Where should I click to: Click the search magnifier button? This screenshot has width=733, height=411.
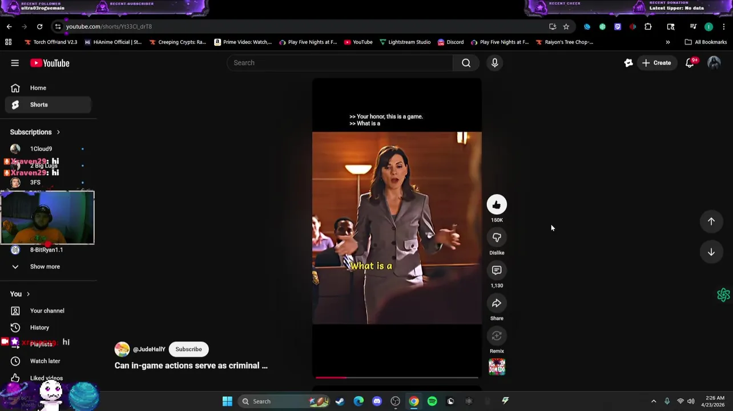pos(466,63)
